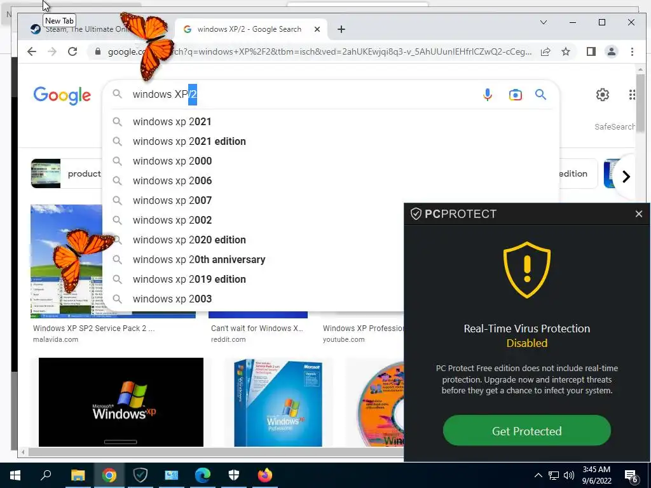Open the blue Windows XP Professional box image
The image size is (651, 488).
coord(278,402)
